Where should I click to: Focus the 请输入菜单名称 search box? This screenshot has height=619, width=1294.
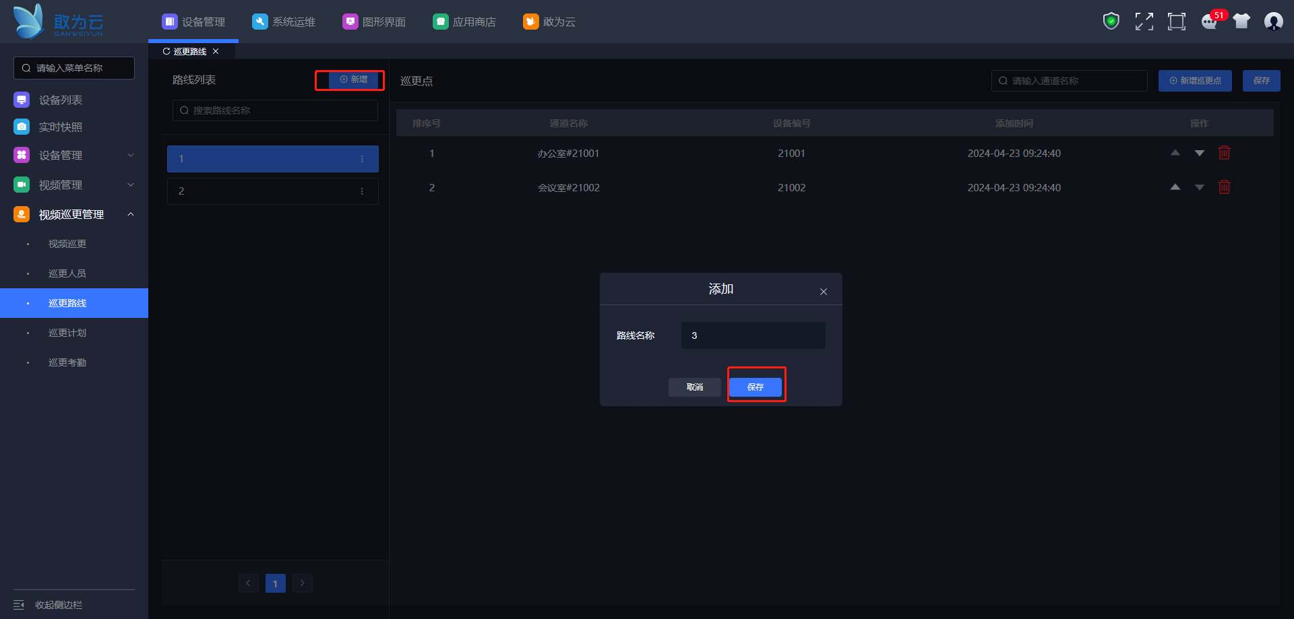(74, 68)
